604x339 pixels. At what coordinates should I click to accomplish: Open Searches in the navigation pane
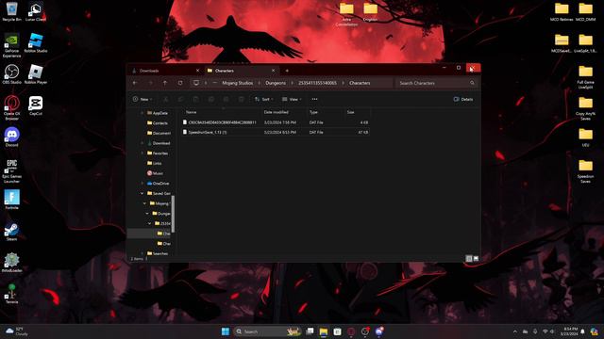click(158, 253)
